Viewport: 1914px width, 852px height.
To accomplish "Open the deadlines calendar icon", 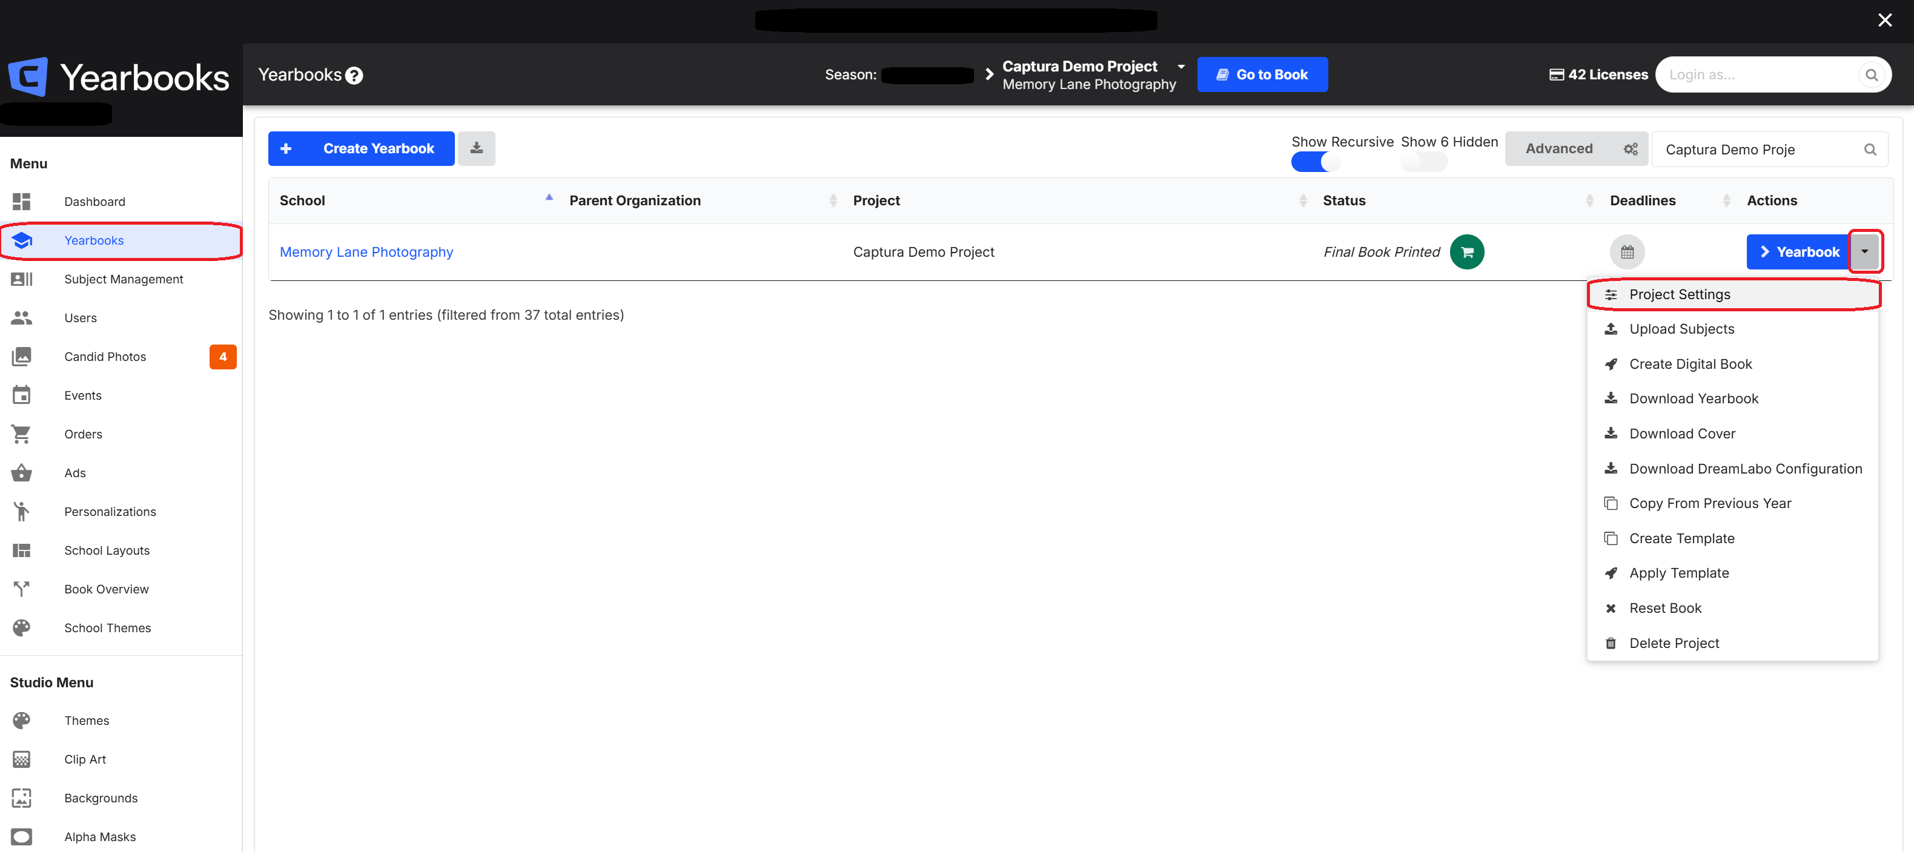I will click(1627, 252).
